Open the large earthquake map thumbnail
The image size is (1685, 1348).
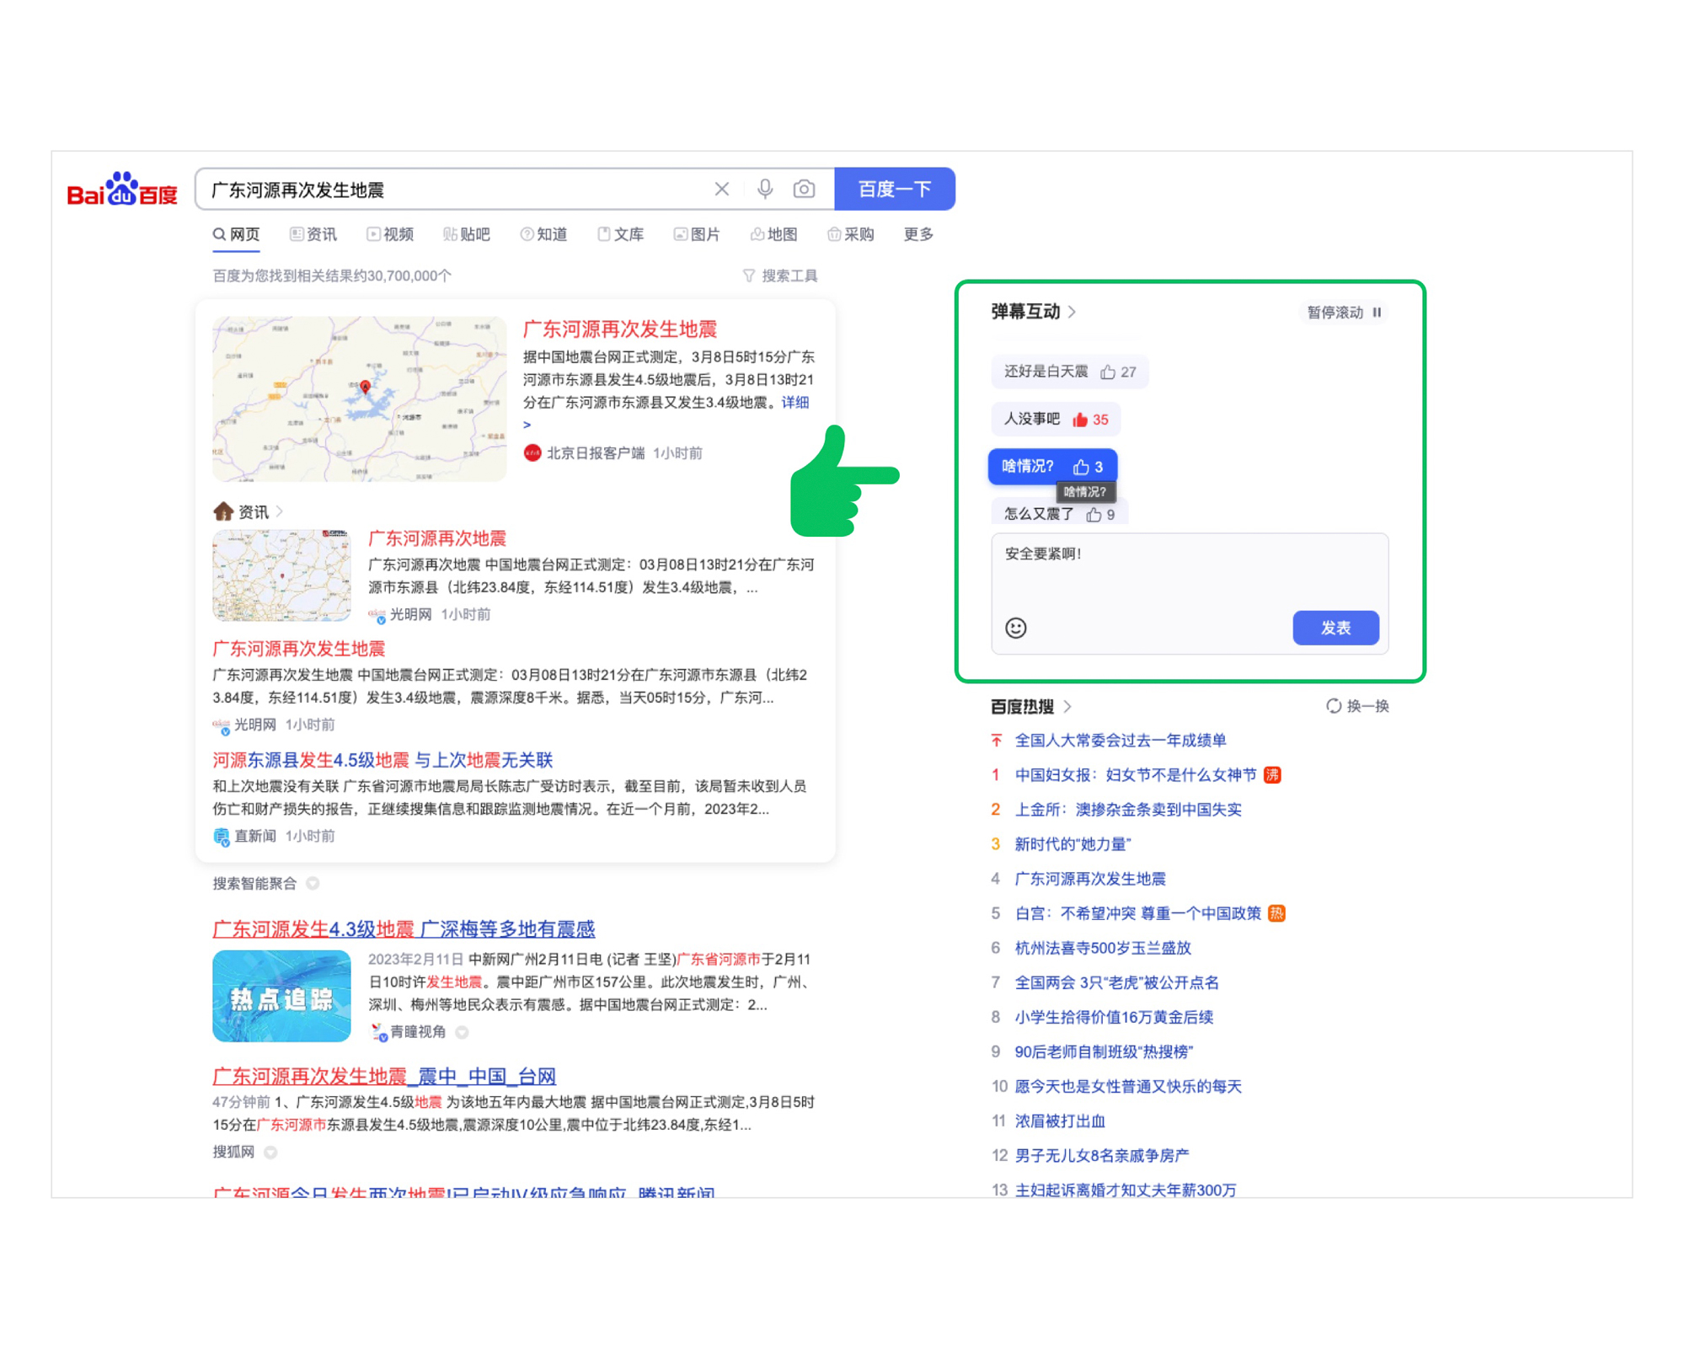click(359, 399)
